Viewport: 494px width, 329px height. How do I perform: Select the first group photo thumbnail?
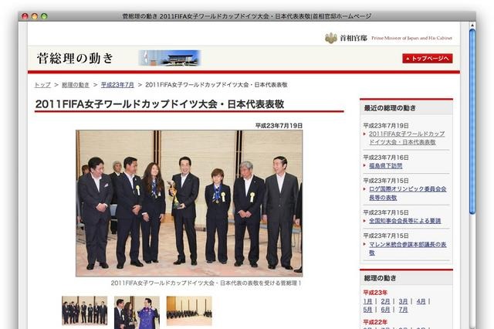85,310
